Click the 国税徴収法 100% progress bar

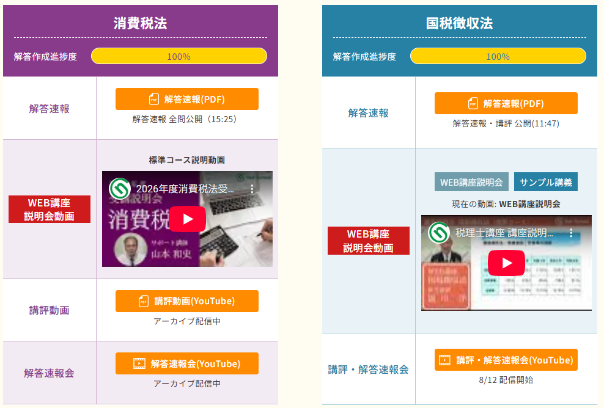coord(498,56)
